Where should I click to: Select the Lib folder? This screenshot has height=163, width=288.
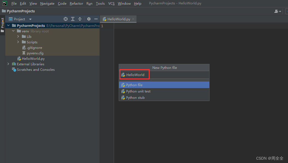click(x=27, y=37)
